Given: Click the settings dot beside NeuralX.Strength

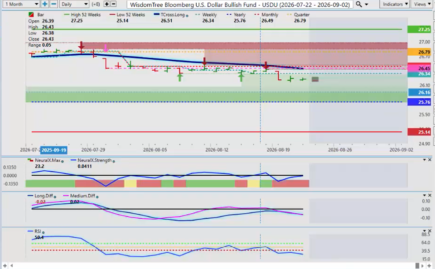Looking at the screenshot, I should point(114,161).
